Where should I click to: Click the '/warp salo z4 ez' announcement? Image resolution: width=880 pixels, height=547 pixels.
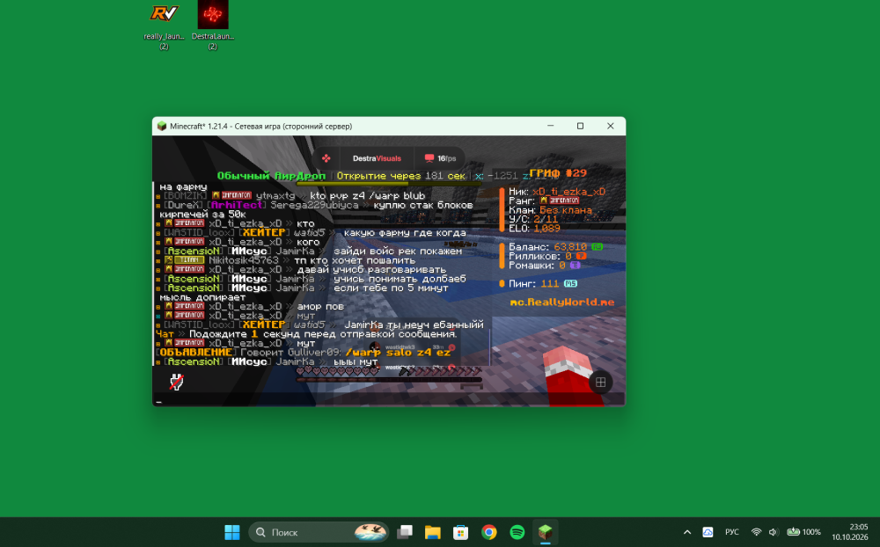(x=398, y=353)
